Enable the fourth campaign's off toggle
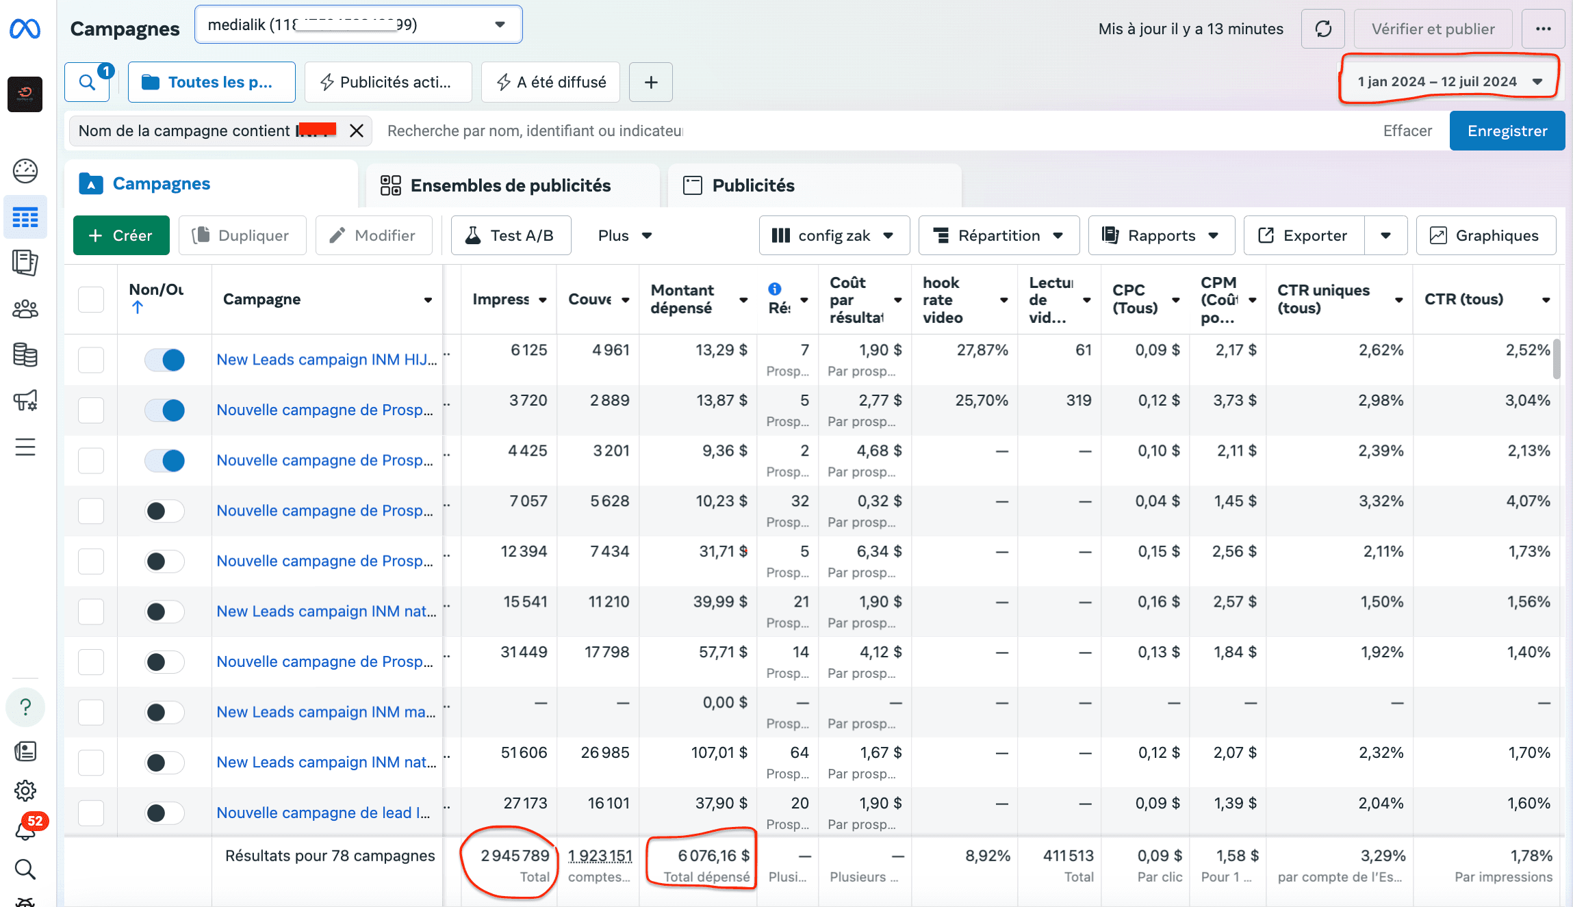Viewport: 1573px width, 907px height. pos(165,511)
